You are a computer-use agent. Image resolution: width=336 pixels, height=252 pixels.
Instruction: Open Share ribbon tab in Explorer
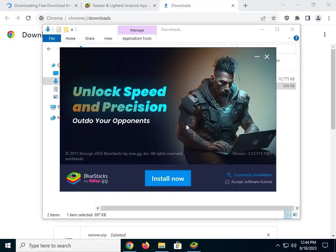click(90, 38)
